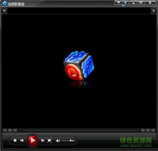The image size is (158, 151).
Task: Expand the right panel with » chevron
Action: (x=154, y=11)
